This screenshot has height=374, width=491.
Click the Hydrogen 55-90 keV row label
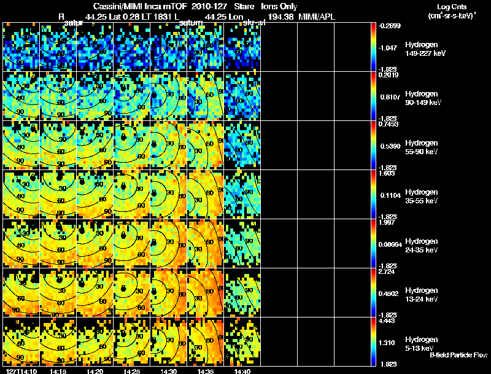(422, 147)
